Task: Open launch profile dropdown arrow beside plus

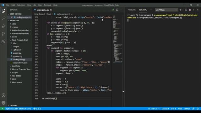Action: pyautogui.click(x=183, y=10)
